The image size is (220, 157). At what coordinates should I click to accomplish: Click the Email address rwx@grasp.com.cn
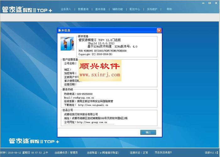tap(84, 98)
